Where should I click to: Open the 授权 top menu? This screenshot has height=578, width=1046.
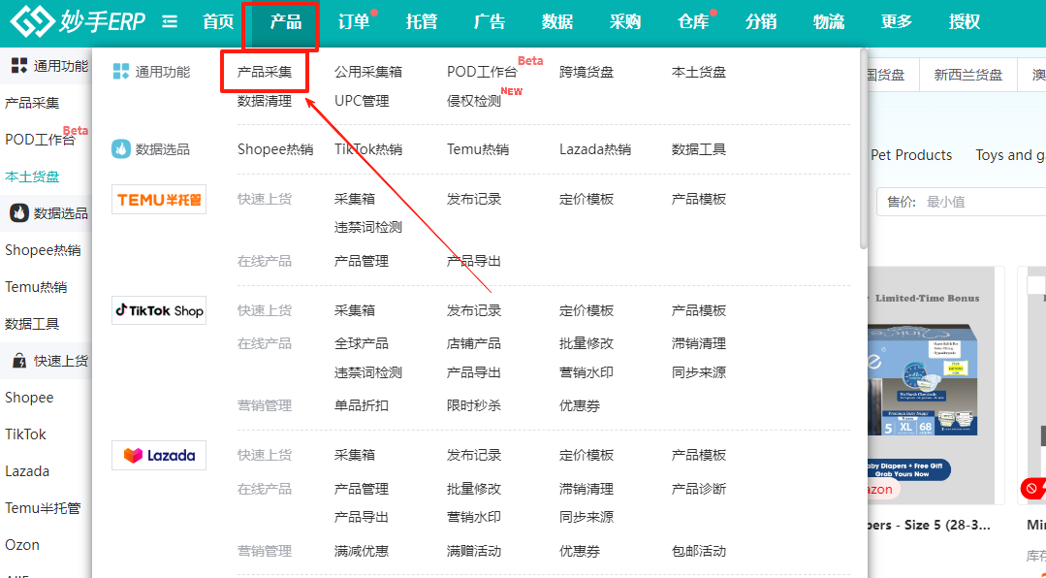click(x=964, y=22)
